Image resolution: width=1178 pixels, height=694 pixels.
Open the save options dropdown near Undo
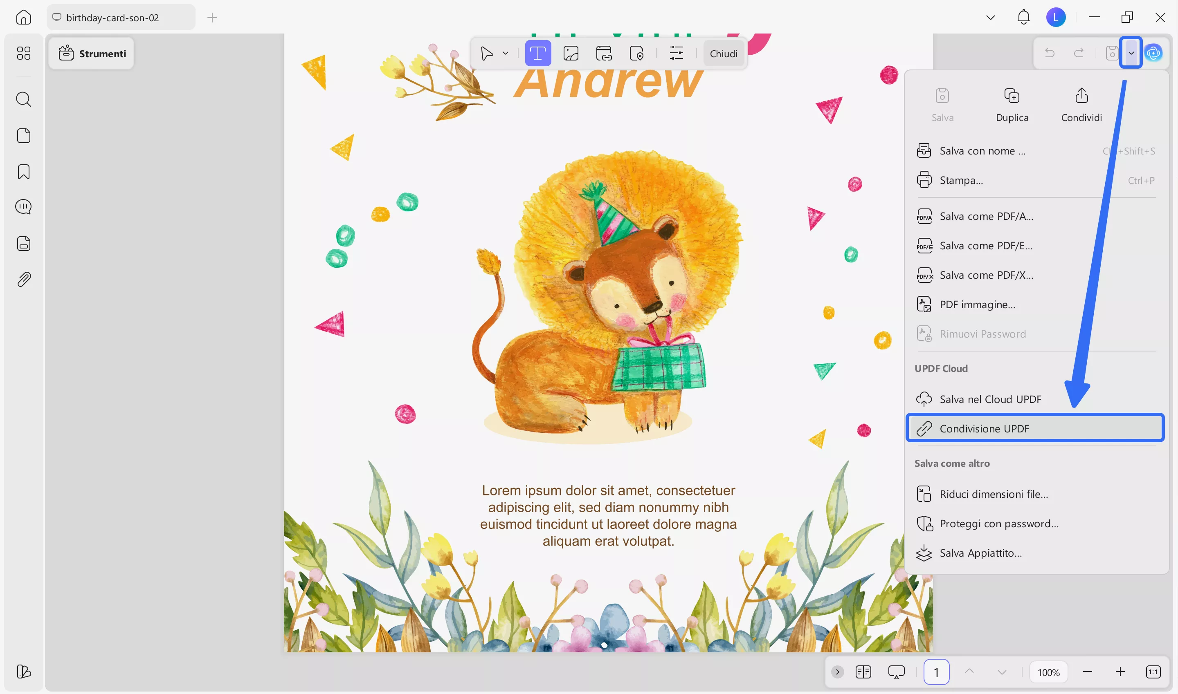click(x=1132, y=53)
